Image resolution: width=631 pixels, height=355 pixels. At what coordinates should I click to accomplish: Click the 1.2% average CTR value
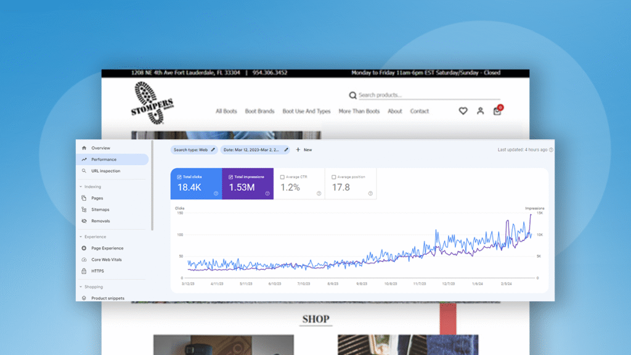tap(290, 187)
